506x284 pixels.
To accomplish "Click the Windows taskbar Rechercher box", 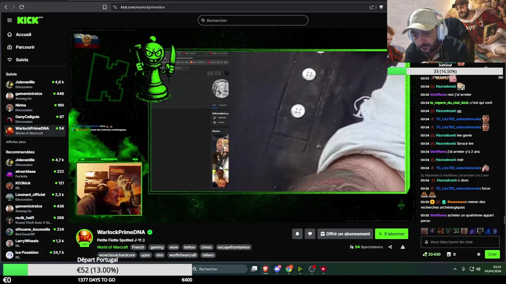I will tap(219, 269).
